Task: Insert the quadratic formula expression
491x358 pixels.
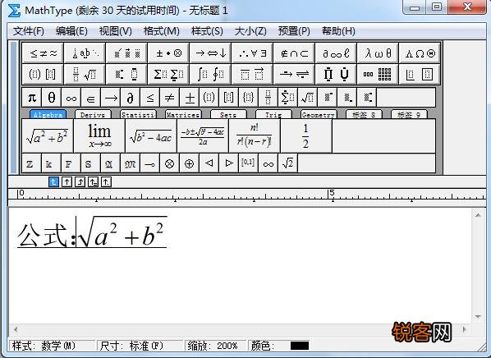Action: pos(203,136)
